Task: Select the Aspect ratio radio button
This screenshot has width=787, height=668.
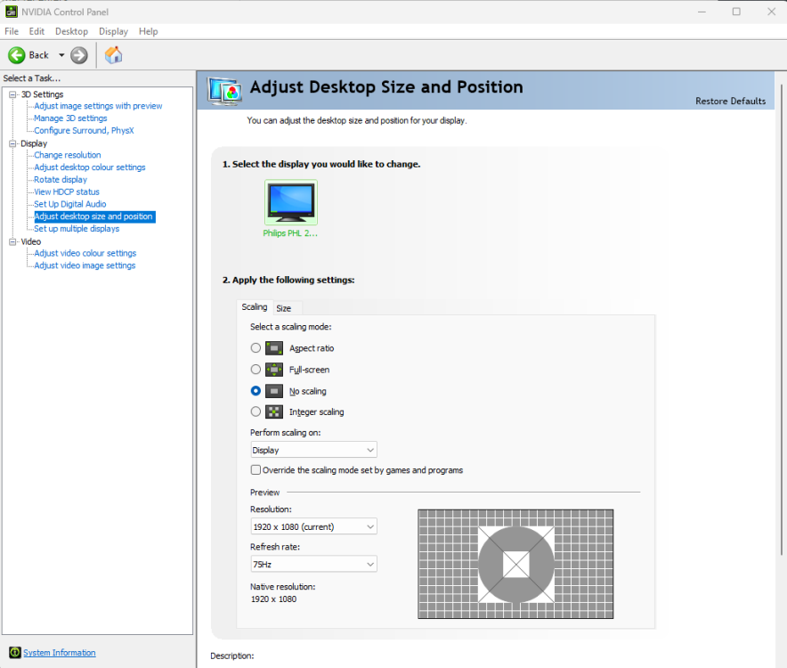Action: pos(256,348)
